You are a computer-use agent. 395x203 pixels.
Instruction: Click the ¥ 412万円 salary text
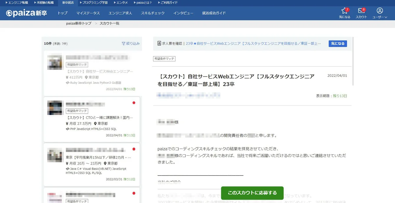coord(74,77)
